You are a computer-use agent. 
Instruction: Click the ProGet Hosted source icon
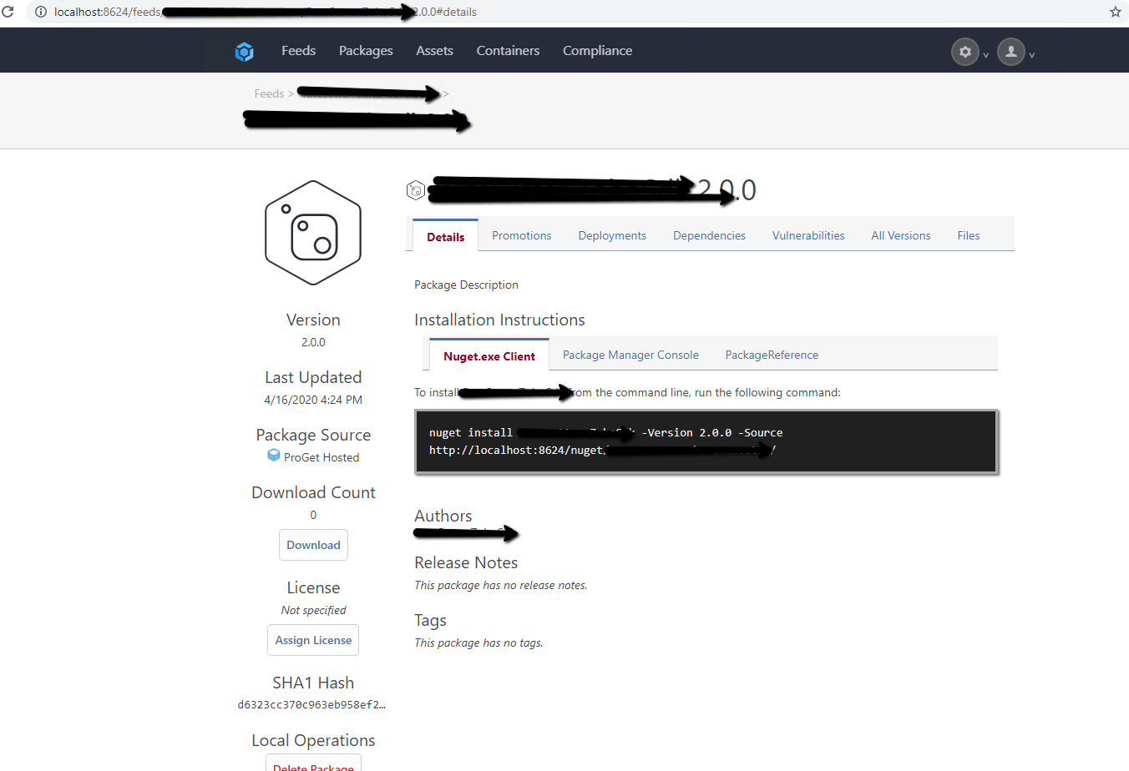[273, 456]
